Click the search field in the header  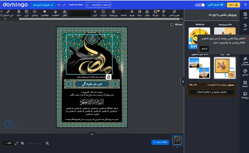(98, 5)
